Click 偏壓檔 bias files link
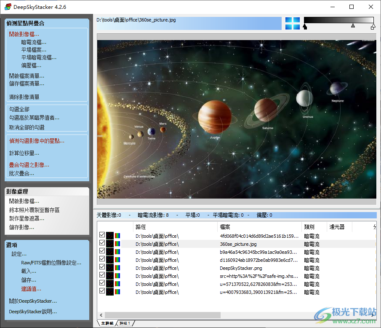Image resolution: width=381 pixels, height=328 pixels. pyautogui.click(x=31, y=65)
